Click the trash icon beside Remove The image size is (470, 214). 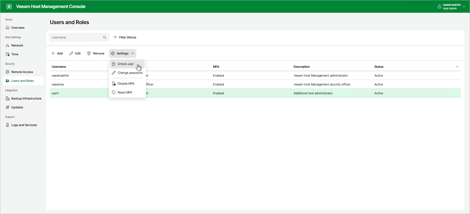(89, 53)
